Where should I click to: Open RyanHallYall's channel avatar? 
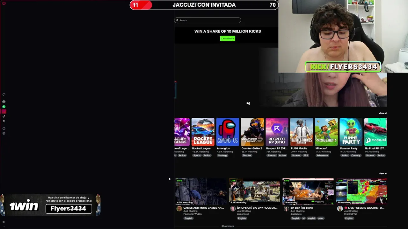340,209
